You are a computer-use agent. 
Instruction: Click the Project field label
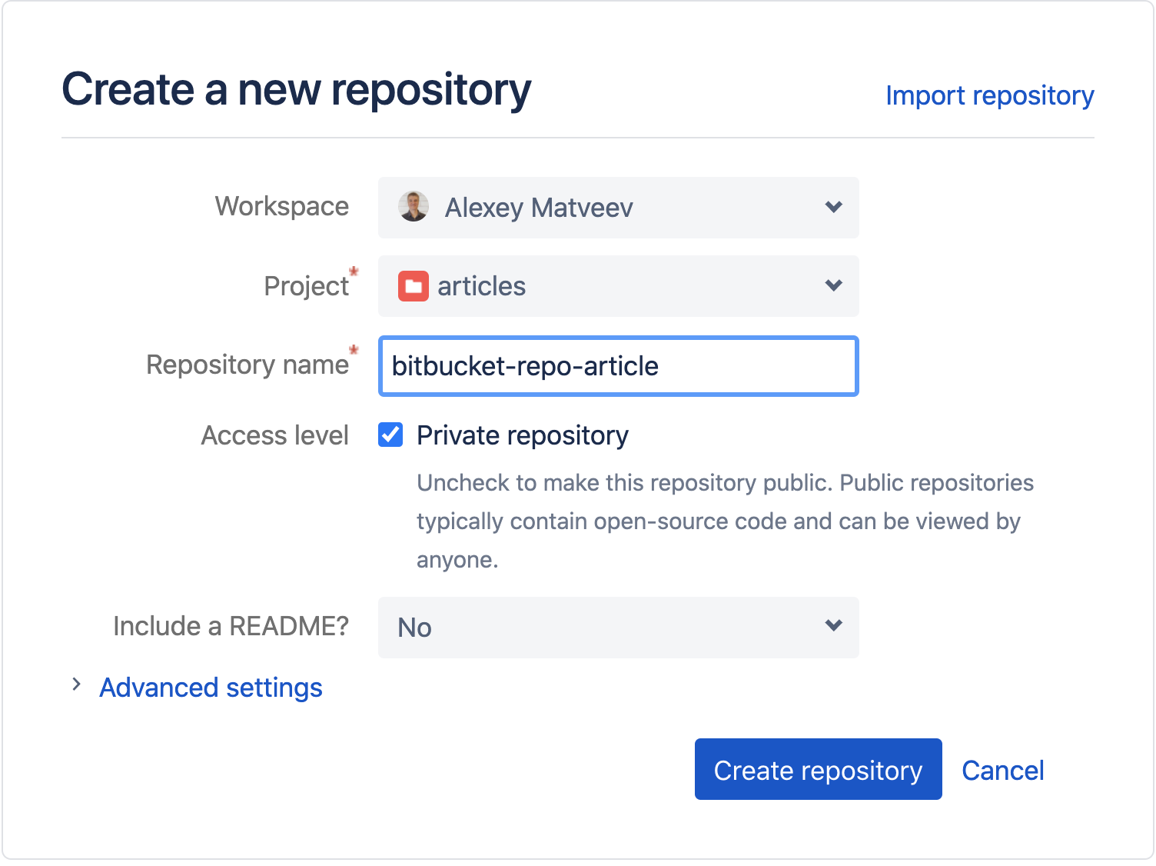click(307, 286)
